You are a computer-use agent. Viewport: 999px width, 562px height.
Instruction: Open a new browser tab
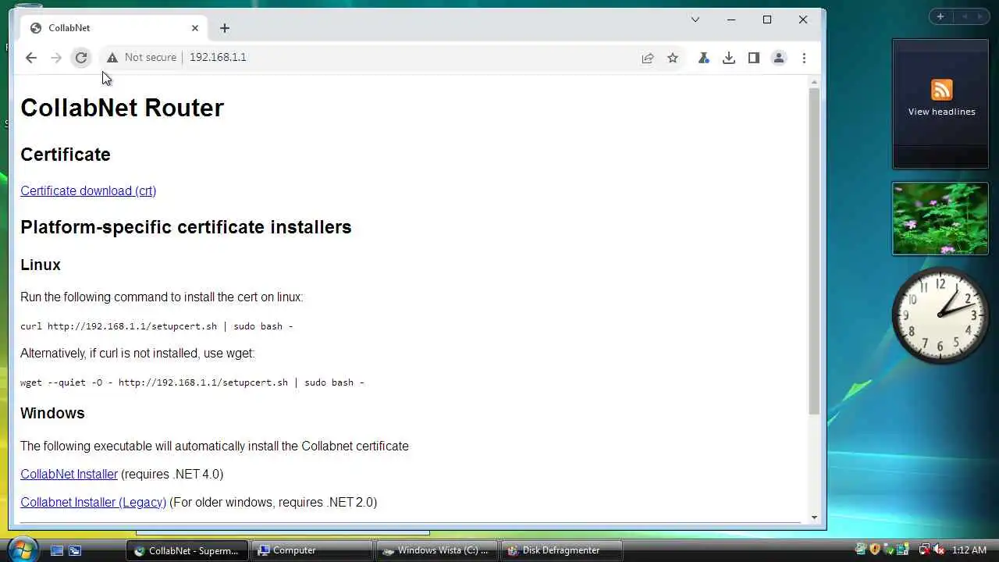coord(225,28)
